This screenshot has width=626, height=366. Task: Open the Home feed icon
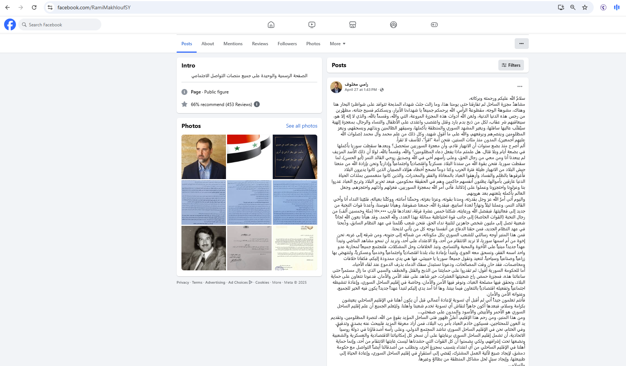pos(271,24)
